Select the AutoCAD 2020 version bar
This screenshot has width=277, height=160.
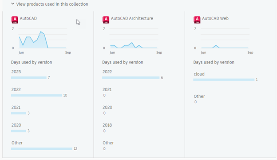point(19,131)
